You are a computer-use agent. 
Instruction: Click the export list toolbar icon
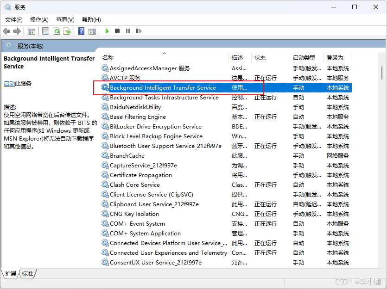[x=68, y=31]
